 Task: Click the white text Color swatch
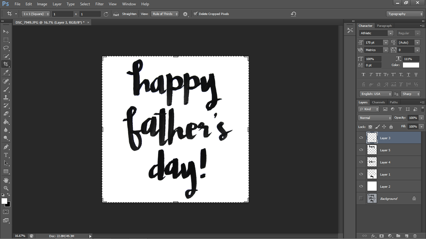411,65
